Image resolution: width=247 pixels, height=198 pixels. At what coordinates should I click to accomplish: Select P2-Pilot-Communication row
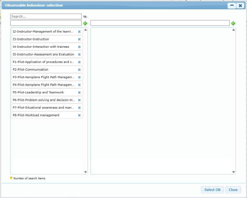pos(47,70)
